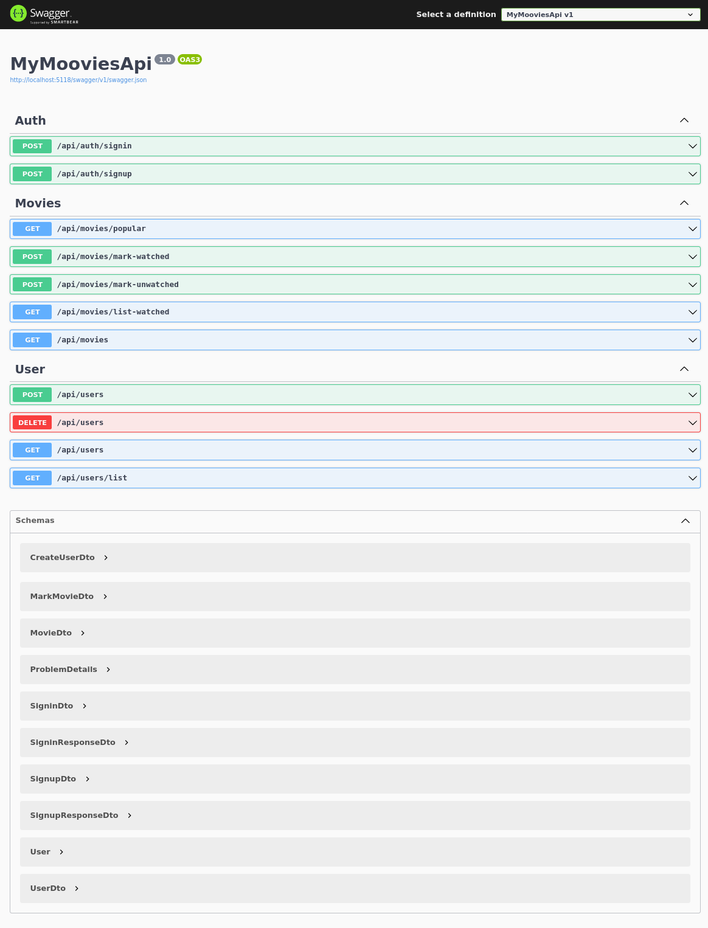The height and width of the screenshot is (928, 708).
Task: Click the /api/movies/mark-watched path text
Action: pyautogui.click(x=113, y=257)
